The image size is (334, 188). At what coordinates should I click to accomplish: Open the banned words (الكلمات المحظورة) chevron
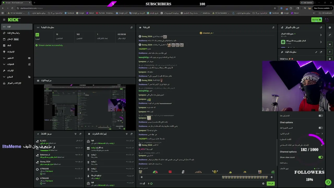tap(322, 139)
